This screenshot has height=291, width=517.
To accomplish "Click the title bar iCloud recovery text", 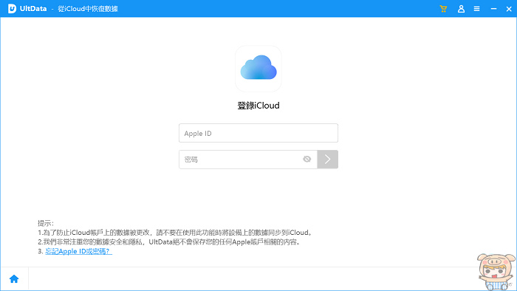I will coord(88,9).
